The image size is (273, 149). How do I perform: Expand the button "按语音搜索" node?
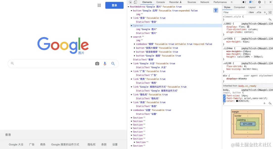pos(134,52)
